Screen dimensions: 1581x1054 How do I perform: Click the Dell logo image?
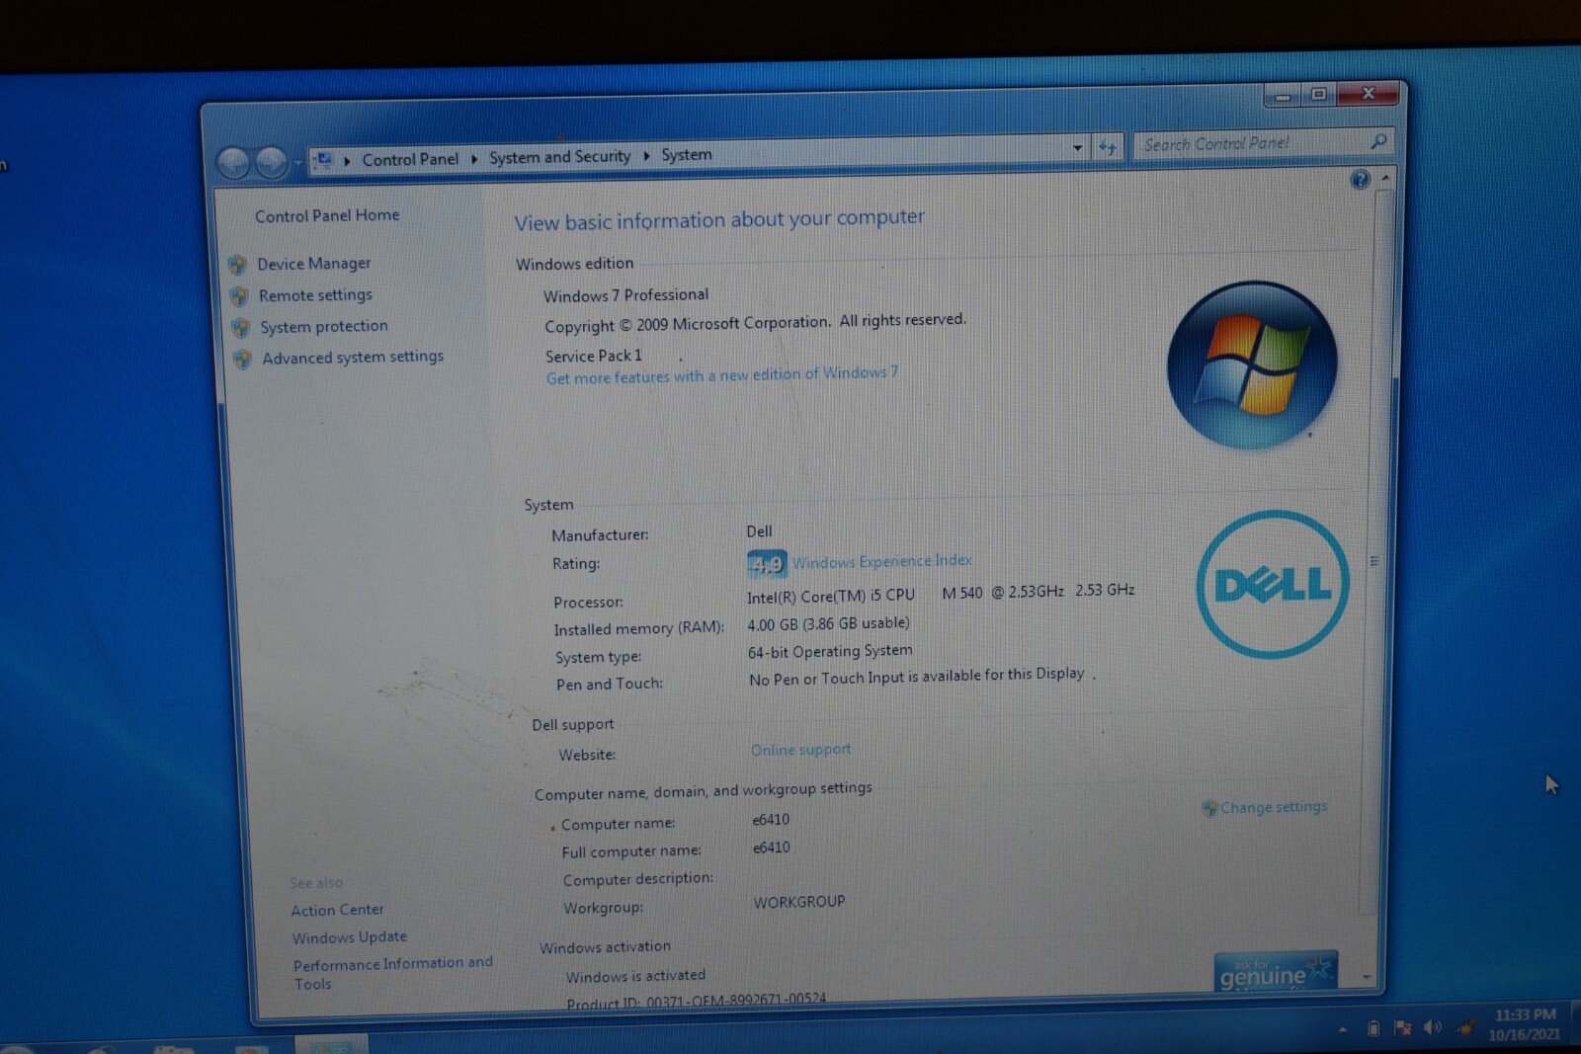click(1273, 585)
